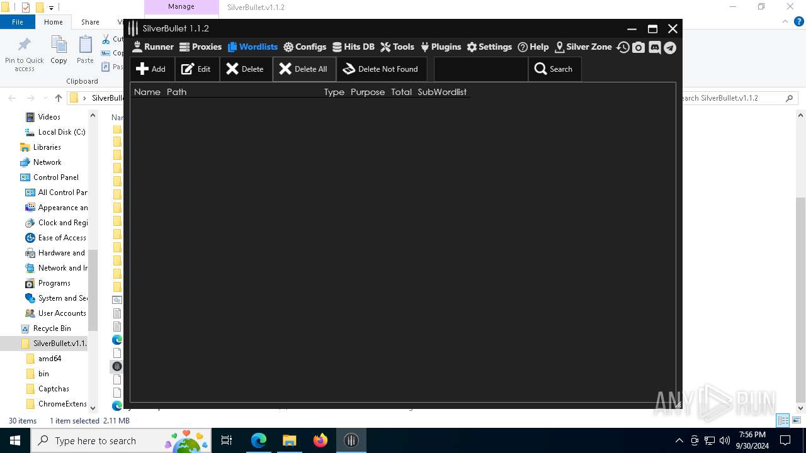The height and width of the screenshot is (453, 806).
Task: Open the File menu in File Explorer
Action: [x=18, y=22]
